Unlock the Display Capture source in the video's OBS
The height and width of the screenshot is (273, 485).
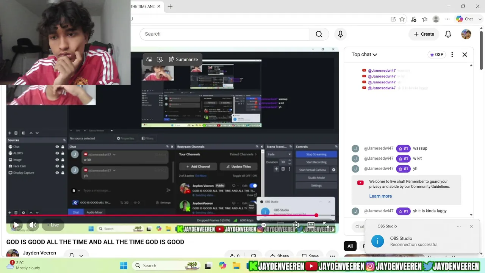63,173
